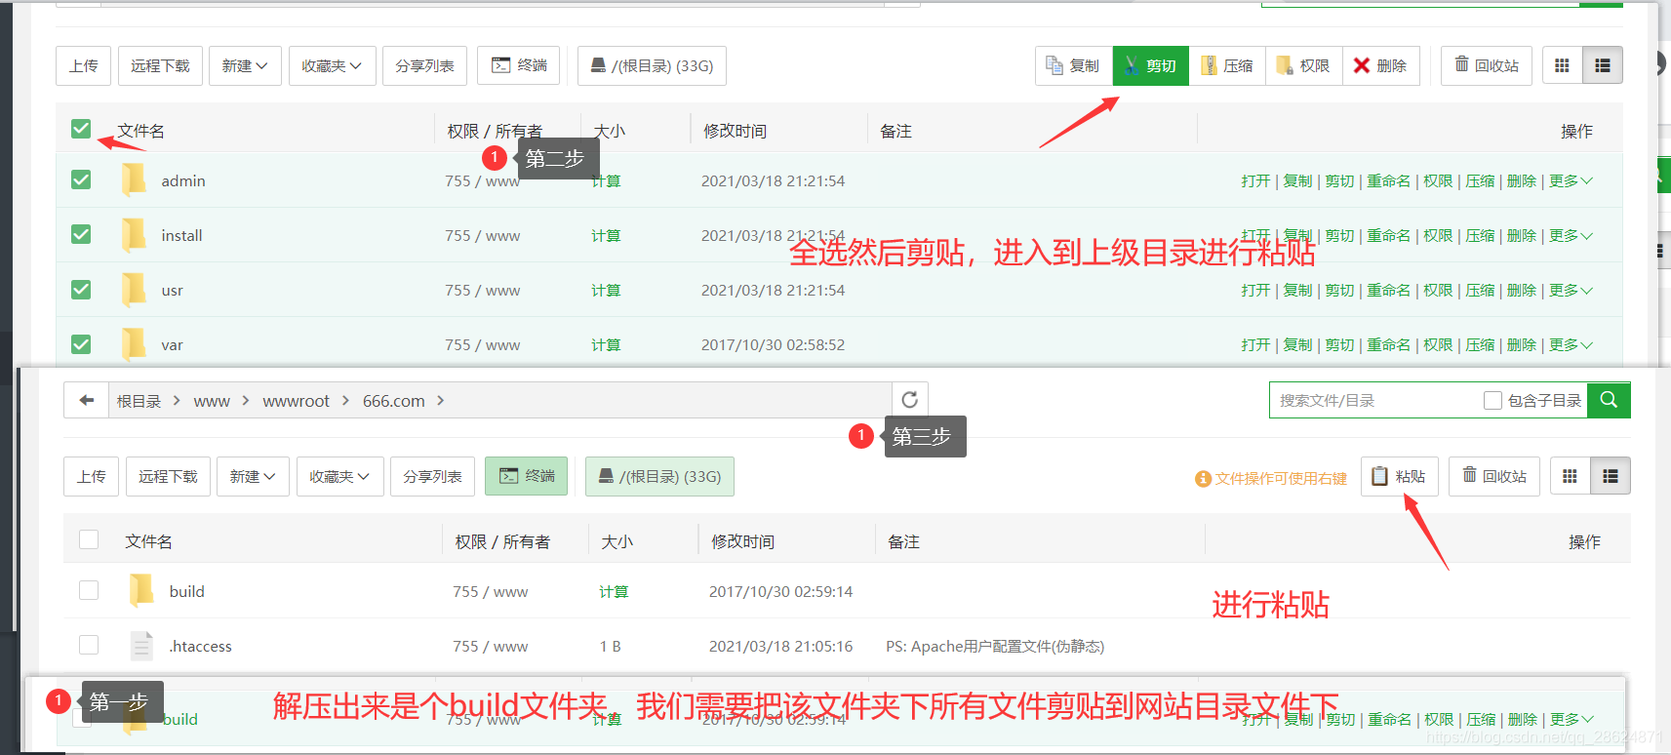Click the Permission (权限) toolbar button

(1303, 65)
